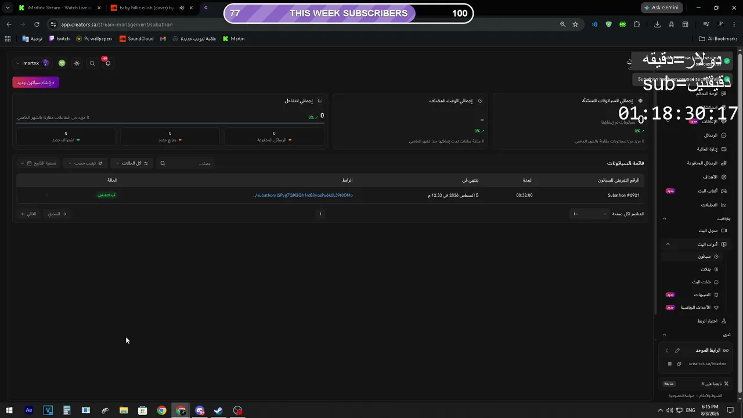The image size is (743, 418).
Task: Collapse the أخرى section chevron
Action: point(665,335)
